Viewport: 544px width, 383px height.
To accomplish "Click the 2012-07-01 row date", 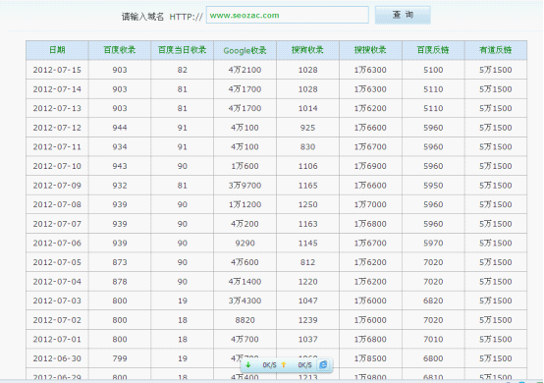I will coord(57,339).
